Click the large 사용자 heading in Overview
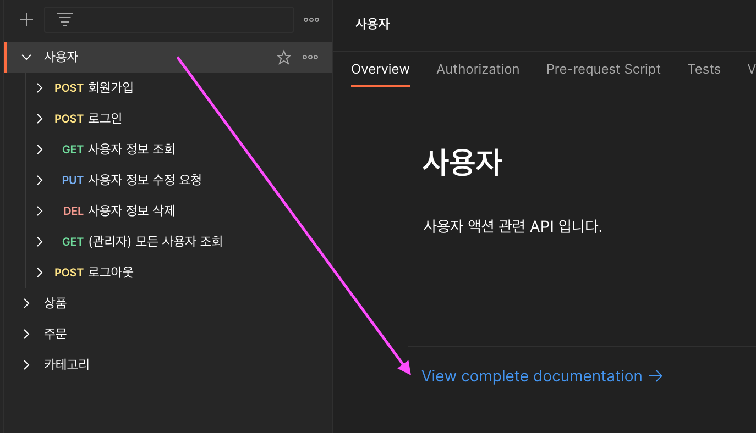756x433 pixels. pos(462,163)
